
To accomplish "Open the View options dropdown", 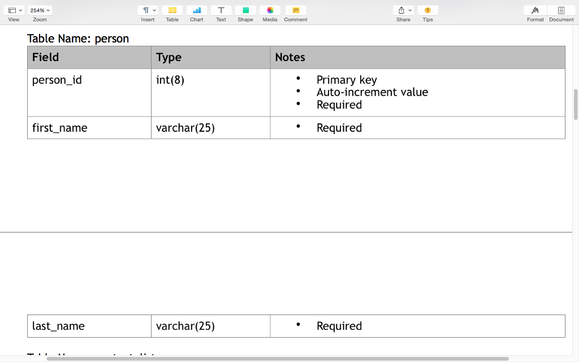I will coord(14,10).
